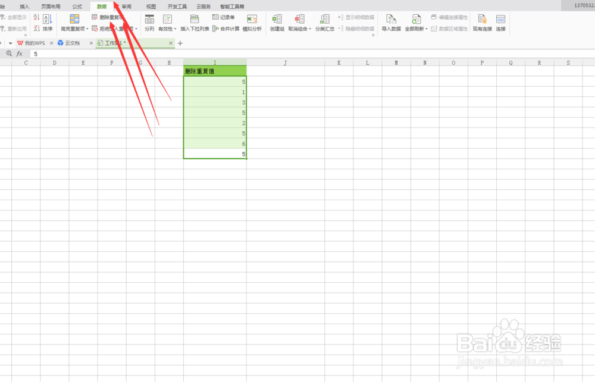
Task: Open the 记录单 record form
Action: point(224,17)
